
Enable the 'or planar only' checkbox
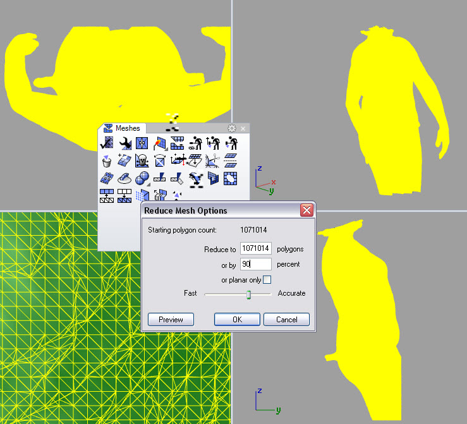coord(267,279)
